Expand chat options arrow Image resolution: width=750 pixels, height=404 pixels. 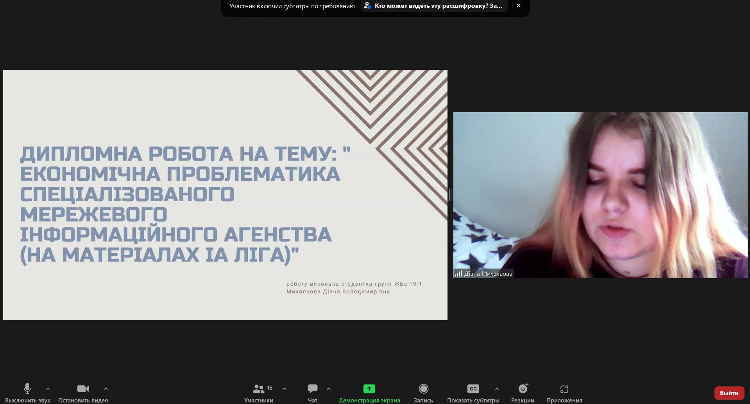(329, 389)
